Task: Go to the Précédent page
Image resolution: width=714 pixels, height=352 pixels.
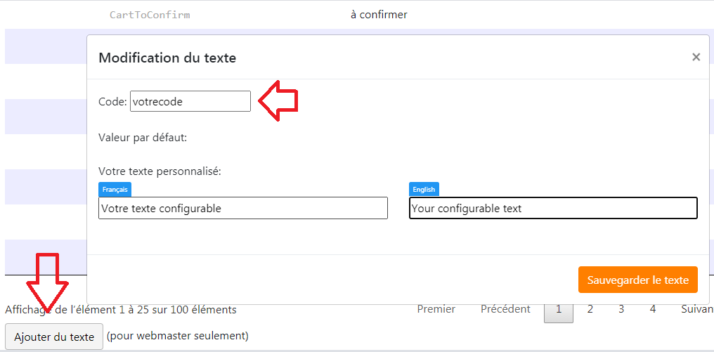Action: tap(505, 309)
